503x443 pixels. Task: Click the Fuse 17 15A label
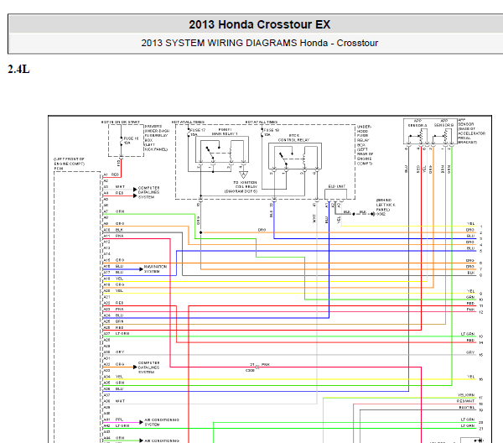point(197,133)
